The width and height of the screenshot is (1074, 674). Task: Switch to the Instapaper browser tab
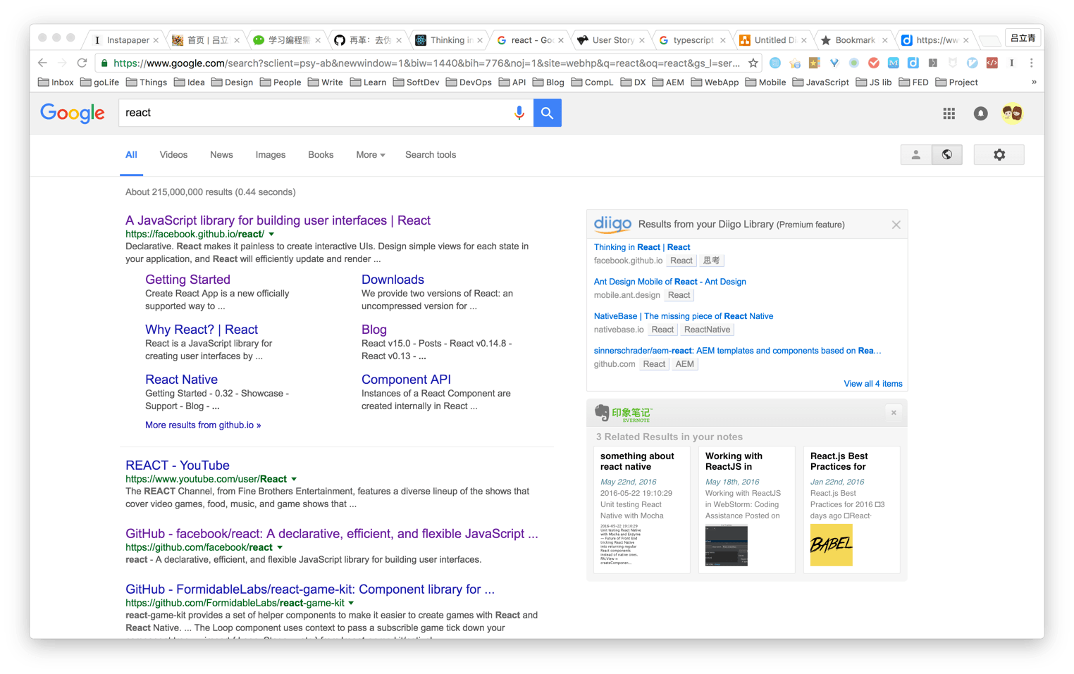click(125, 40)
